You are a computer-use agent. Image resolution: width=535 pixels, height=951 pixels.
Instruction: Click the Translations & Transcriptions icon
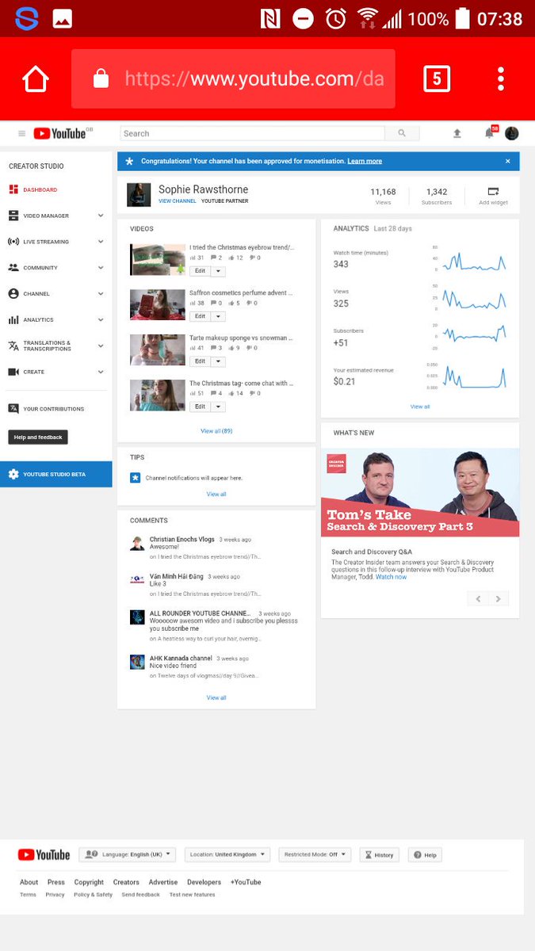coord(13,346)
